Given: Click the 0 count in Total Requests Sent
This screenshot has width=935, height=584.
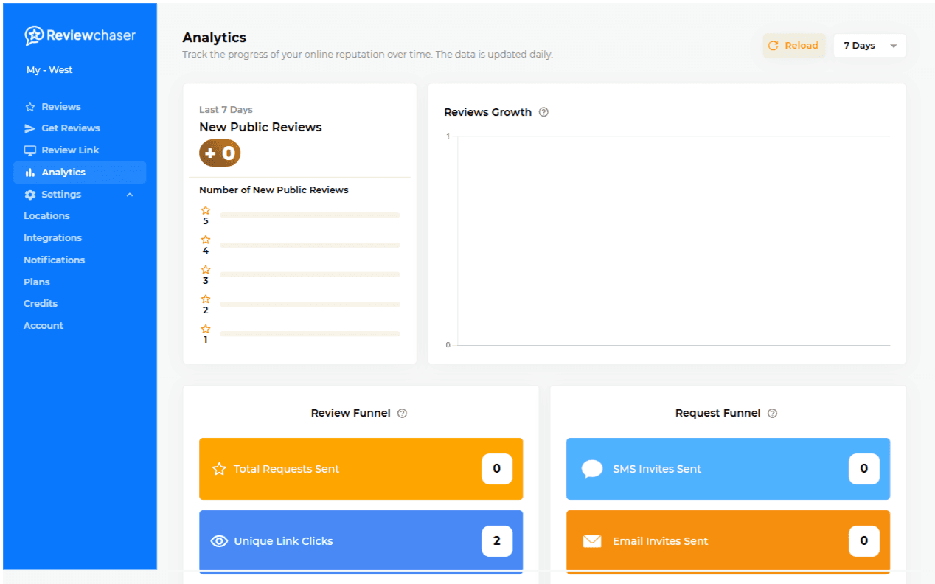Looking at the screenshot, I should pyautogui.click(x=497, y=469).
